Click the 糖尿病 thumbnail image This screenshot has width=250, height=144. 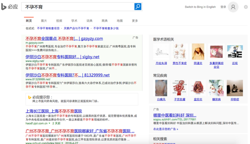click(216, 88)
